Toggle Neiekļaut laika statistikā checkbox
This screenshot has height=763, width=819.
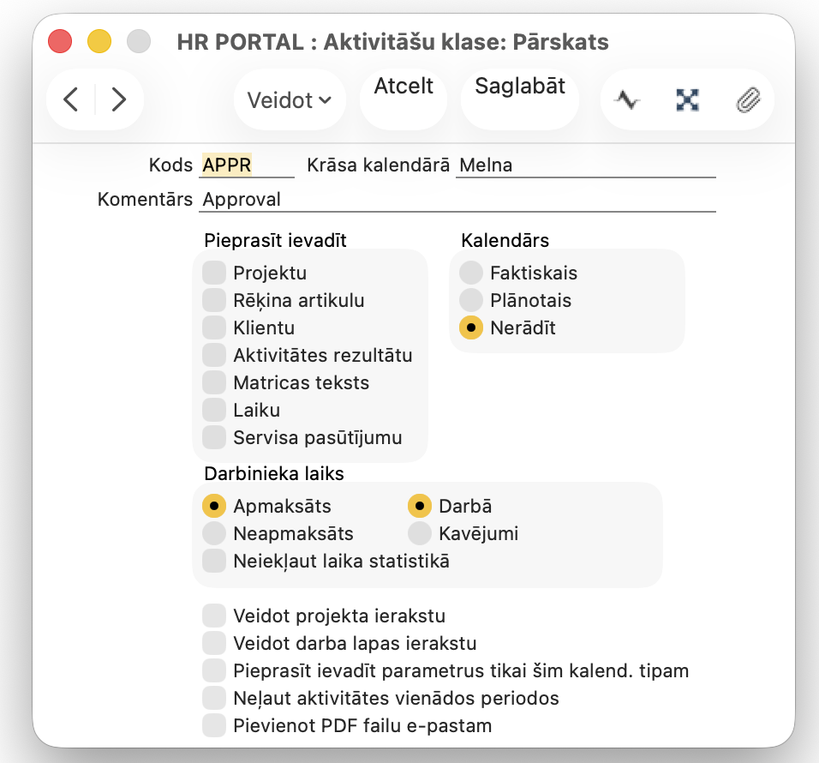pyautogui.click(x=214, y=562)
